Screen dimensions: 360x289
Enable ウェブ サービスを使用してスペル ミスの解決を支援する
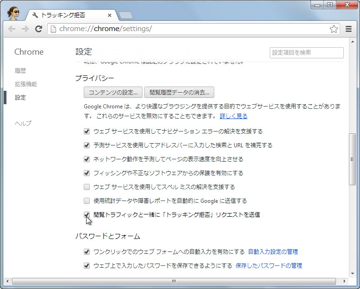click(87, 187)
